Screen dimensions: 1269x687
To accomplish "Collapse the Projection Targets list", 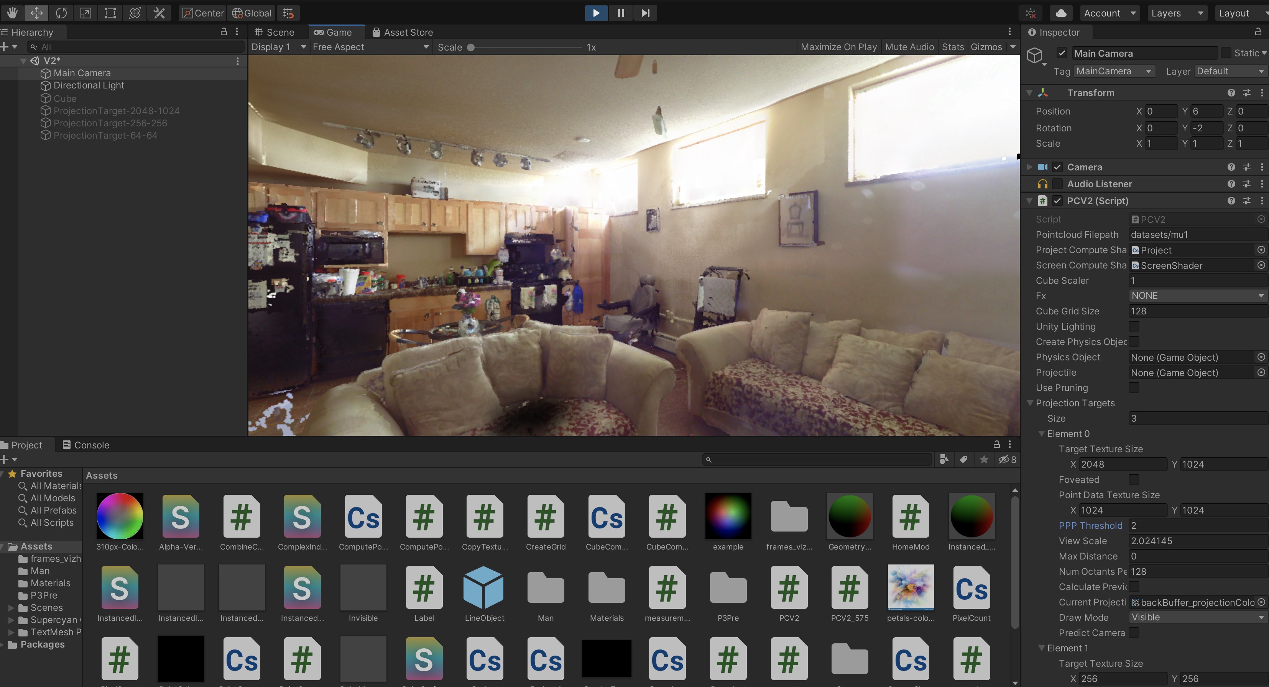I will pos(1030,402).
